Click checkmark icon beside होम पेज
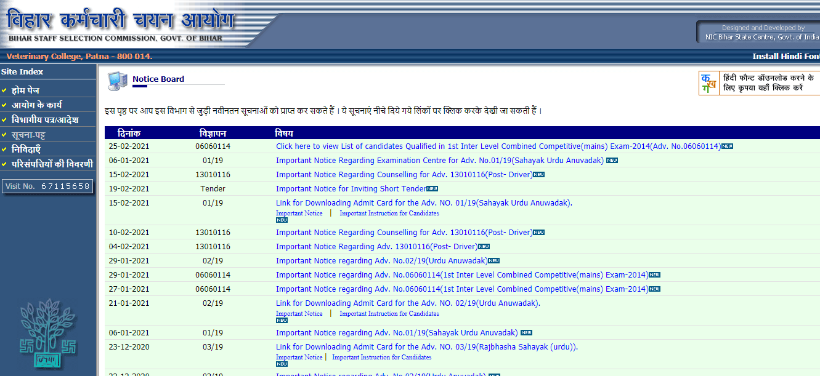The height and width of the screenshot is (376, 820). click(x=5, y=90)
